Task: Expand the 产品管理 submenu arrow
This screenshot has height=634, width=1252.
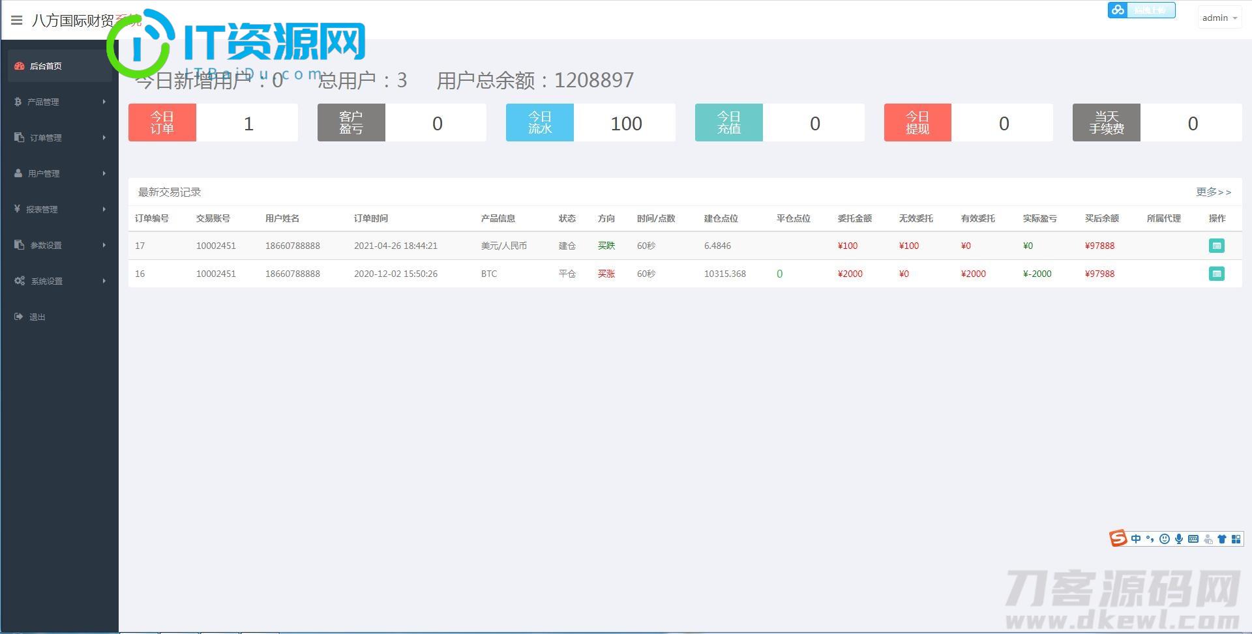Action: tap(104, 102)
